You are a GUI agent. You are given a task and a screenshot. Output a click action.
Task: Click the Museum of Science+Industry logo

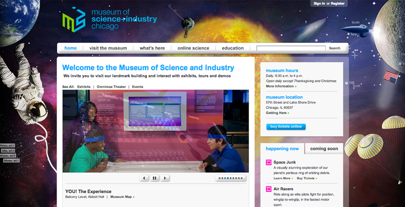[x=109, y=19]
